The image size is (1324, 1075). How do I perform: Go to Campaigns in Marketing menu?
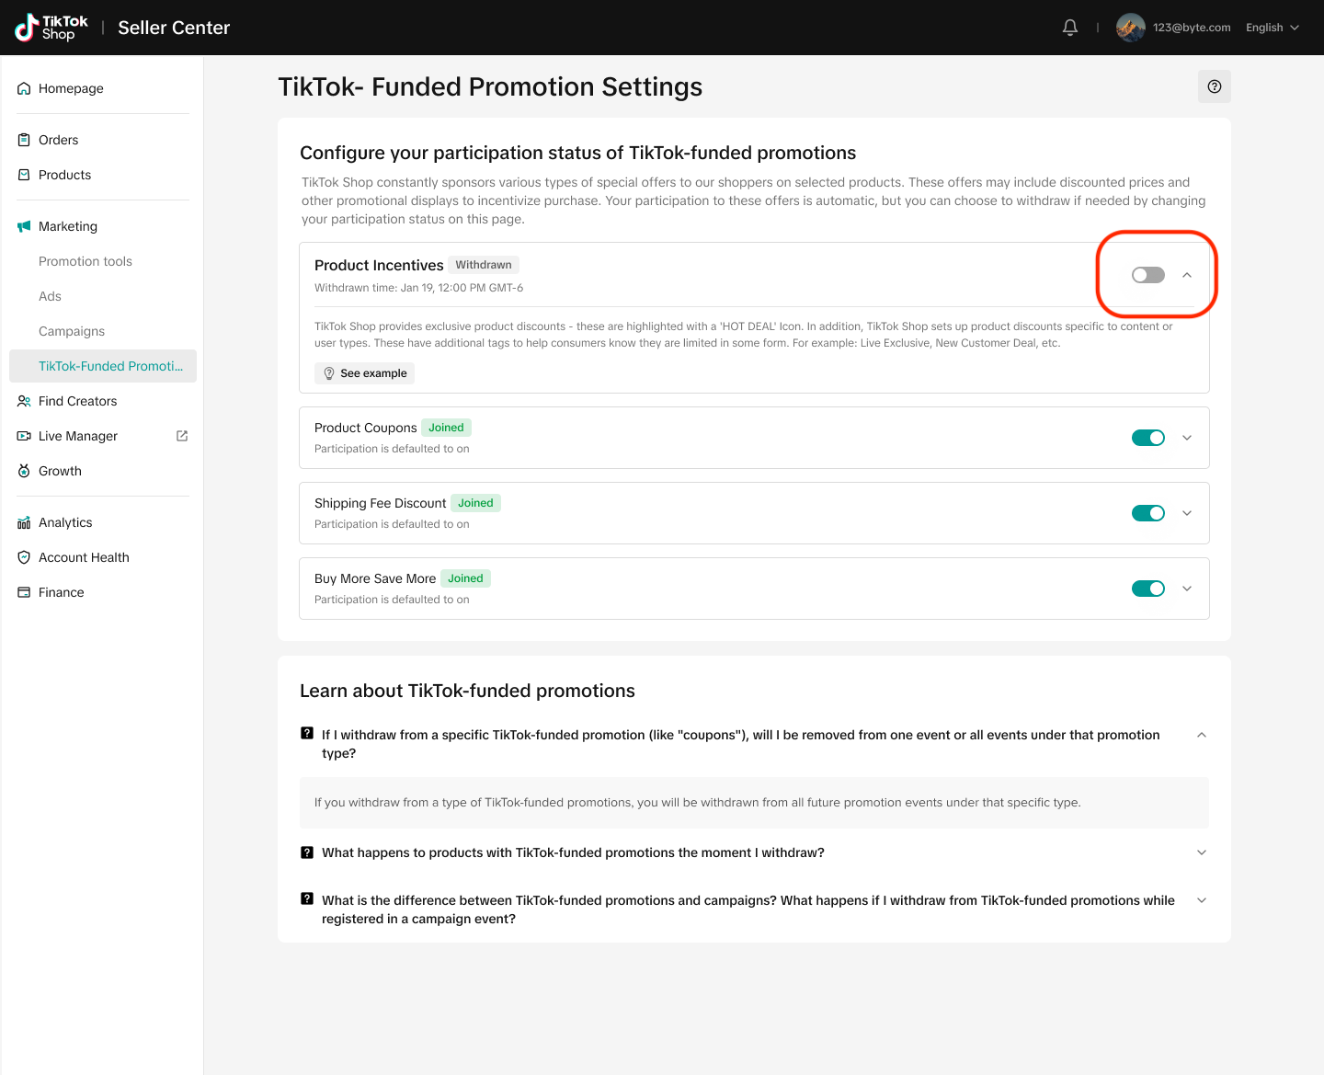tap(72, 331)
